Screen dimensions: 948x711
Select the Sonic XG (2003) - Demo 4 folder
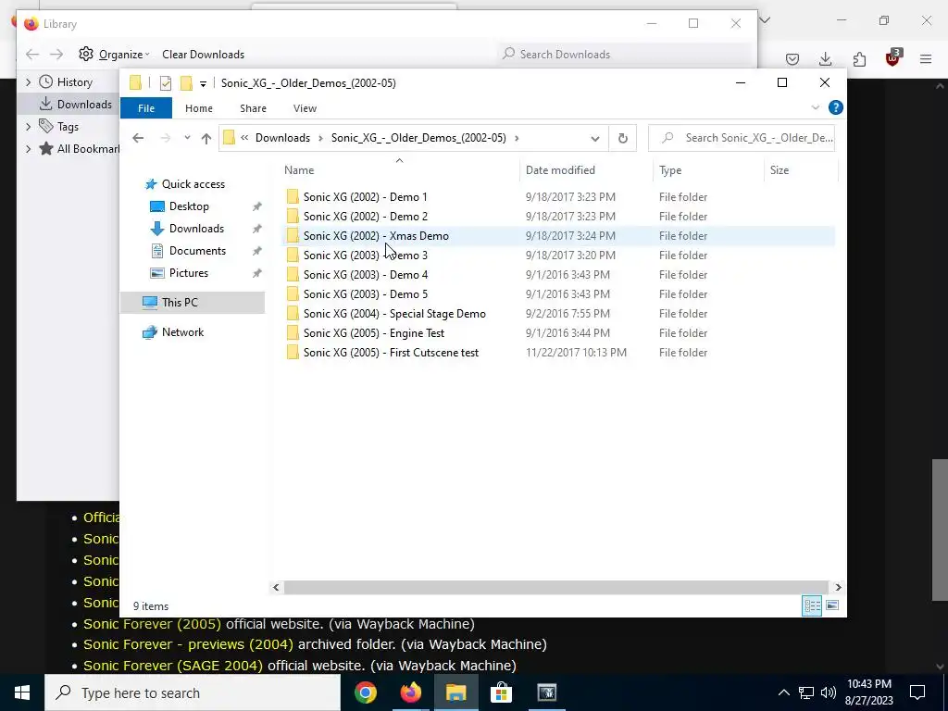tap(365, 274)
